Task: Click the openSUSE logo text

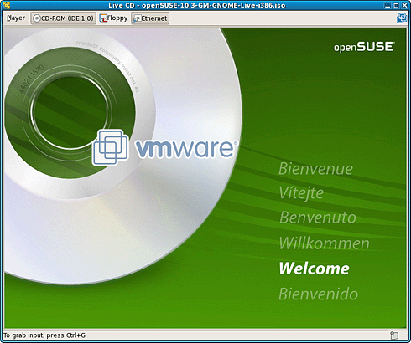Action: click(x=364, y=47)
